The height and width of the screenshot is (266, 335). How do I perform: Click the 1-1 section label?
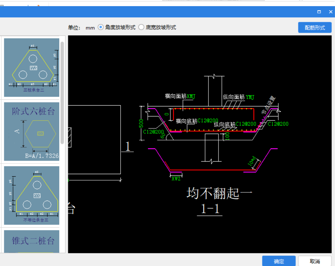[x=210, y=209]
